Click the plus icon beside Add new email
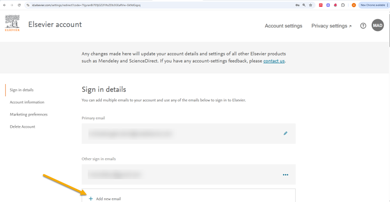This screenshot has height=202, width=390. pyautogui.click(x=91, y=199)
